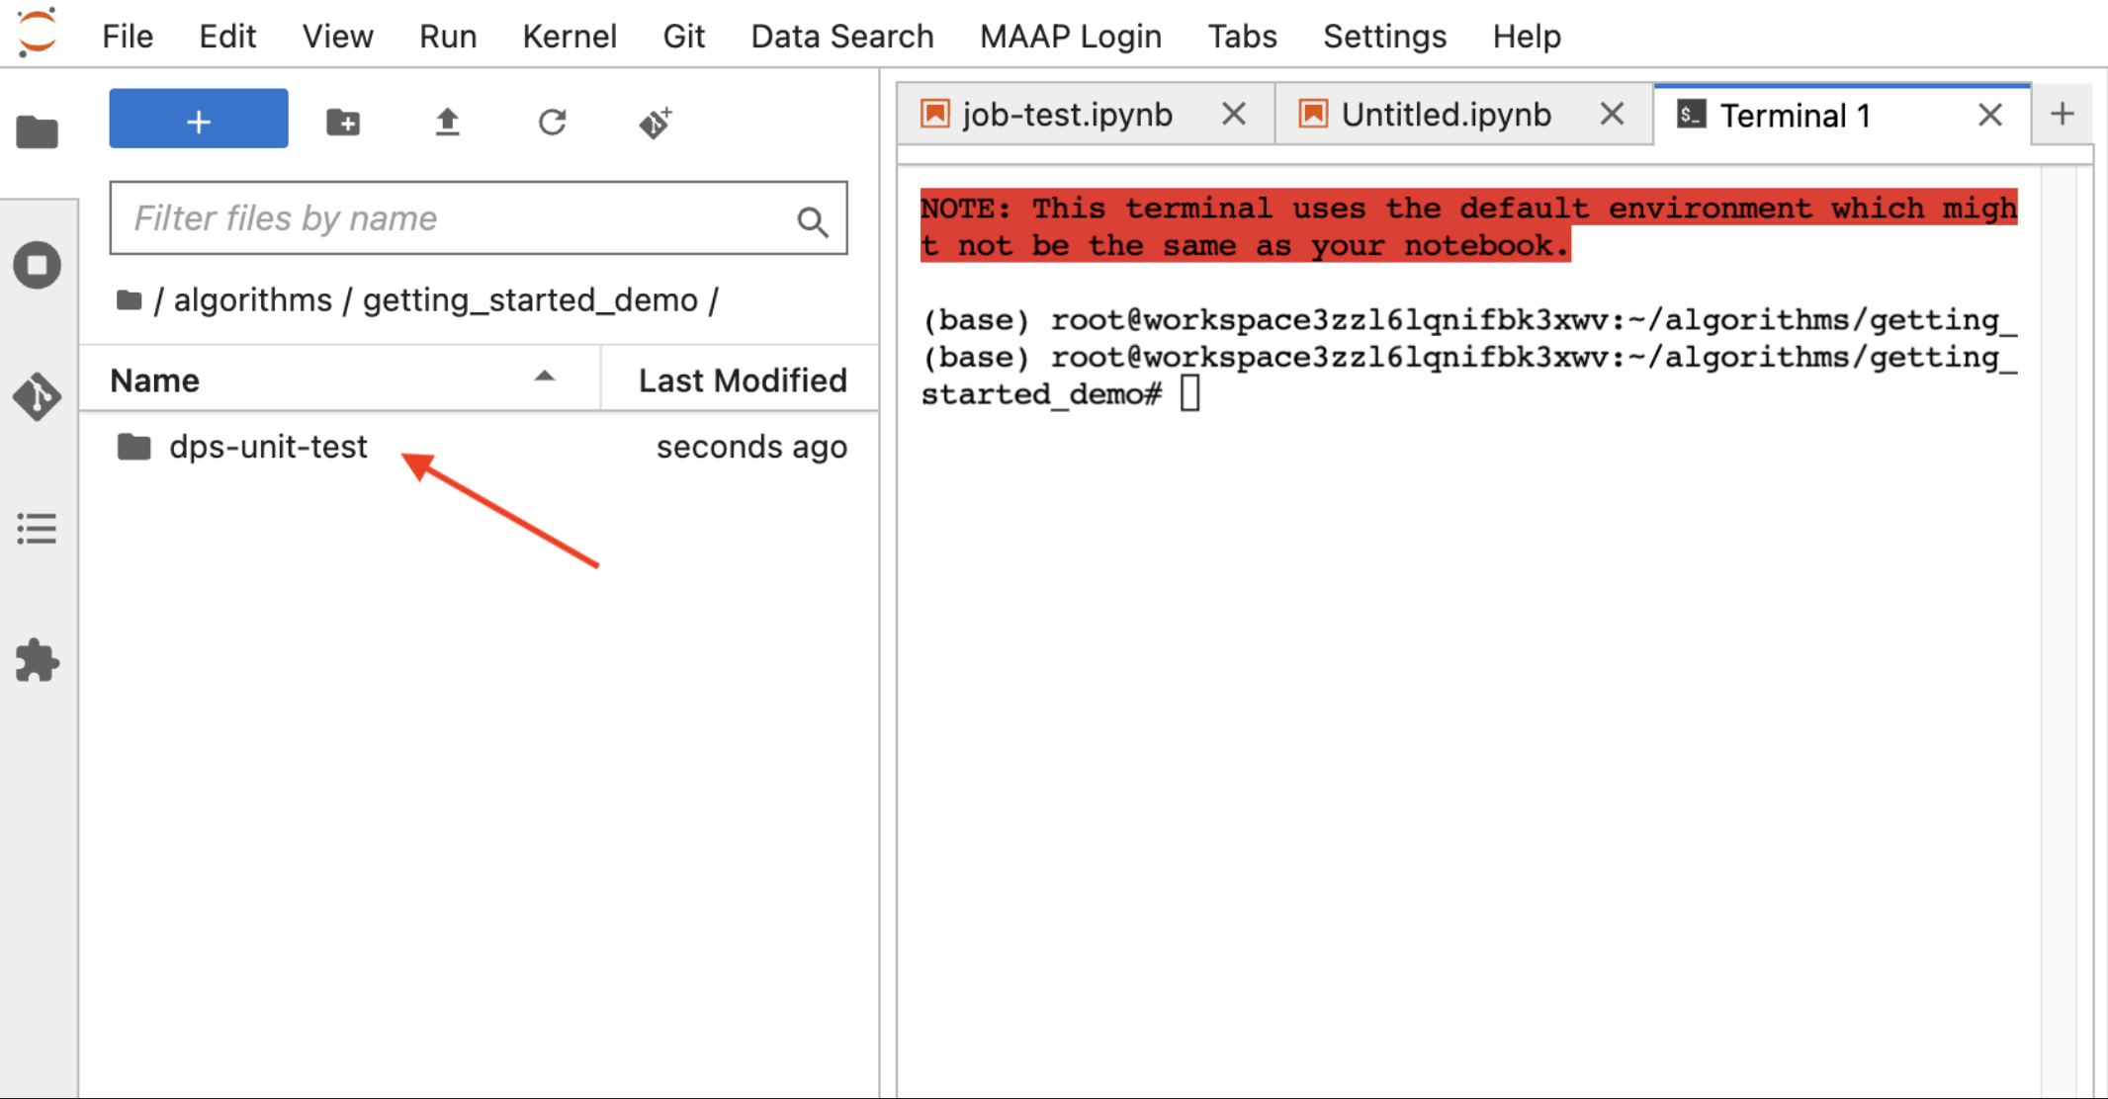The image size is (2108, 1099).
Task: Click the seconds ago modified time
Action: (x=751, y=447)
